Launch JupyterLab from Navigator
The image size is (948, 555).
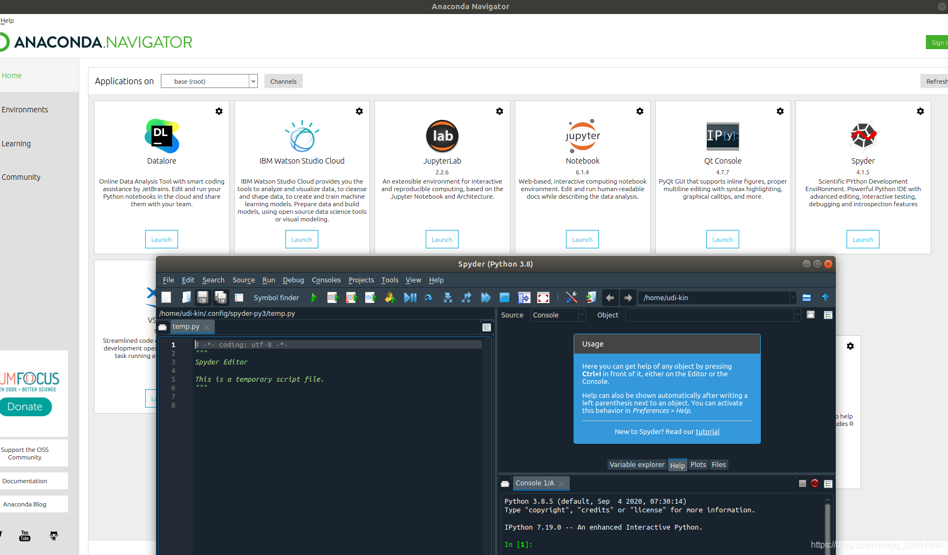pos(442,239)
